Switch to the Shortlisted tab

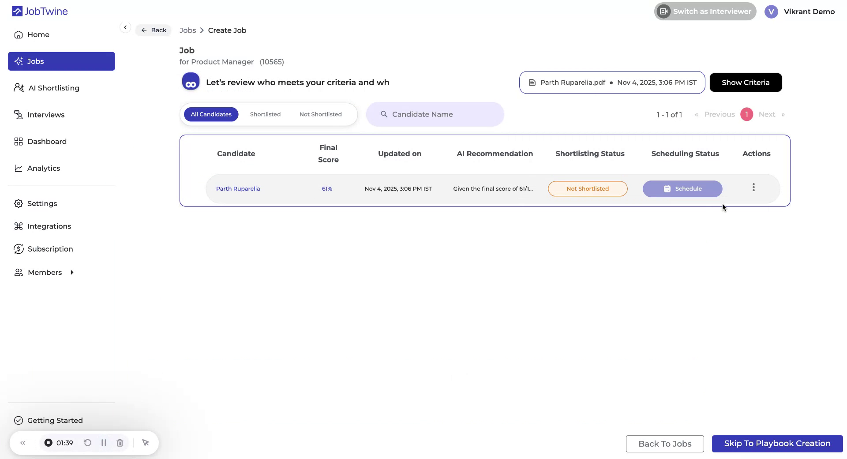click(265, 114)
